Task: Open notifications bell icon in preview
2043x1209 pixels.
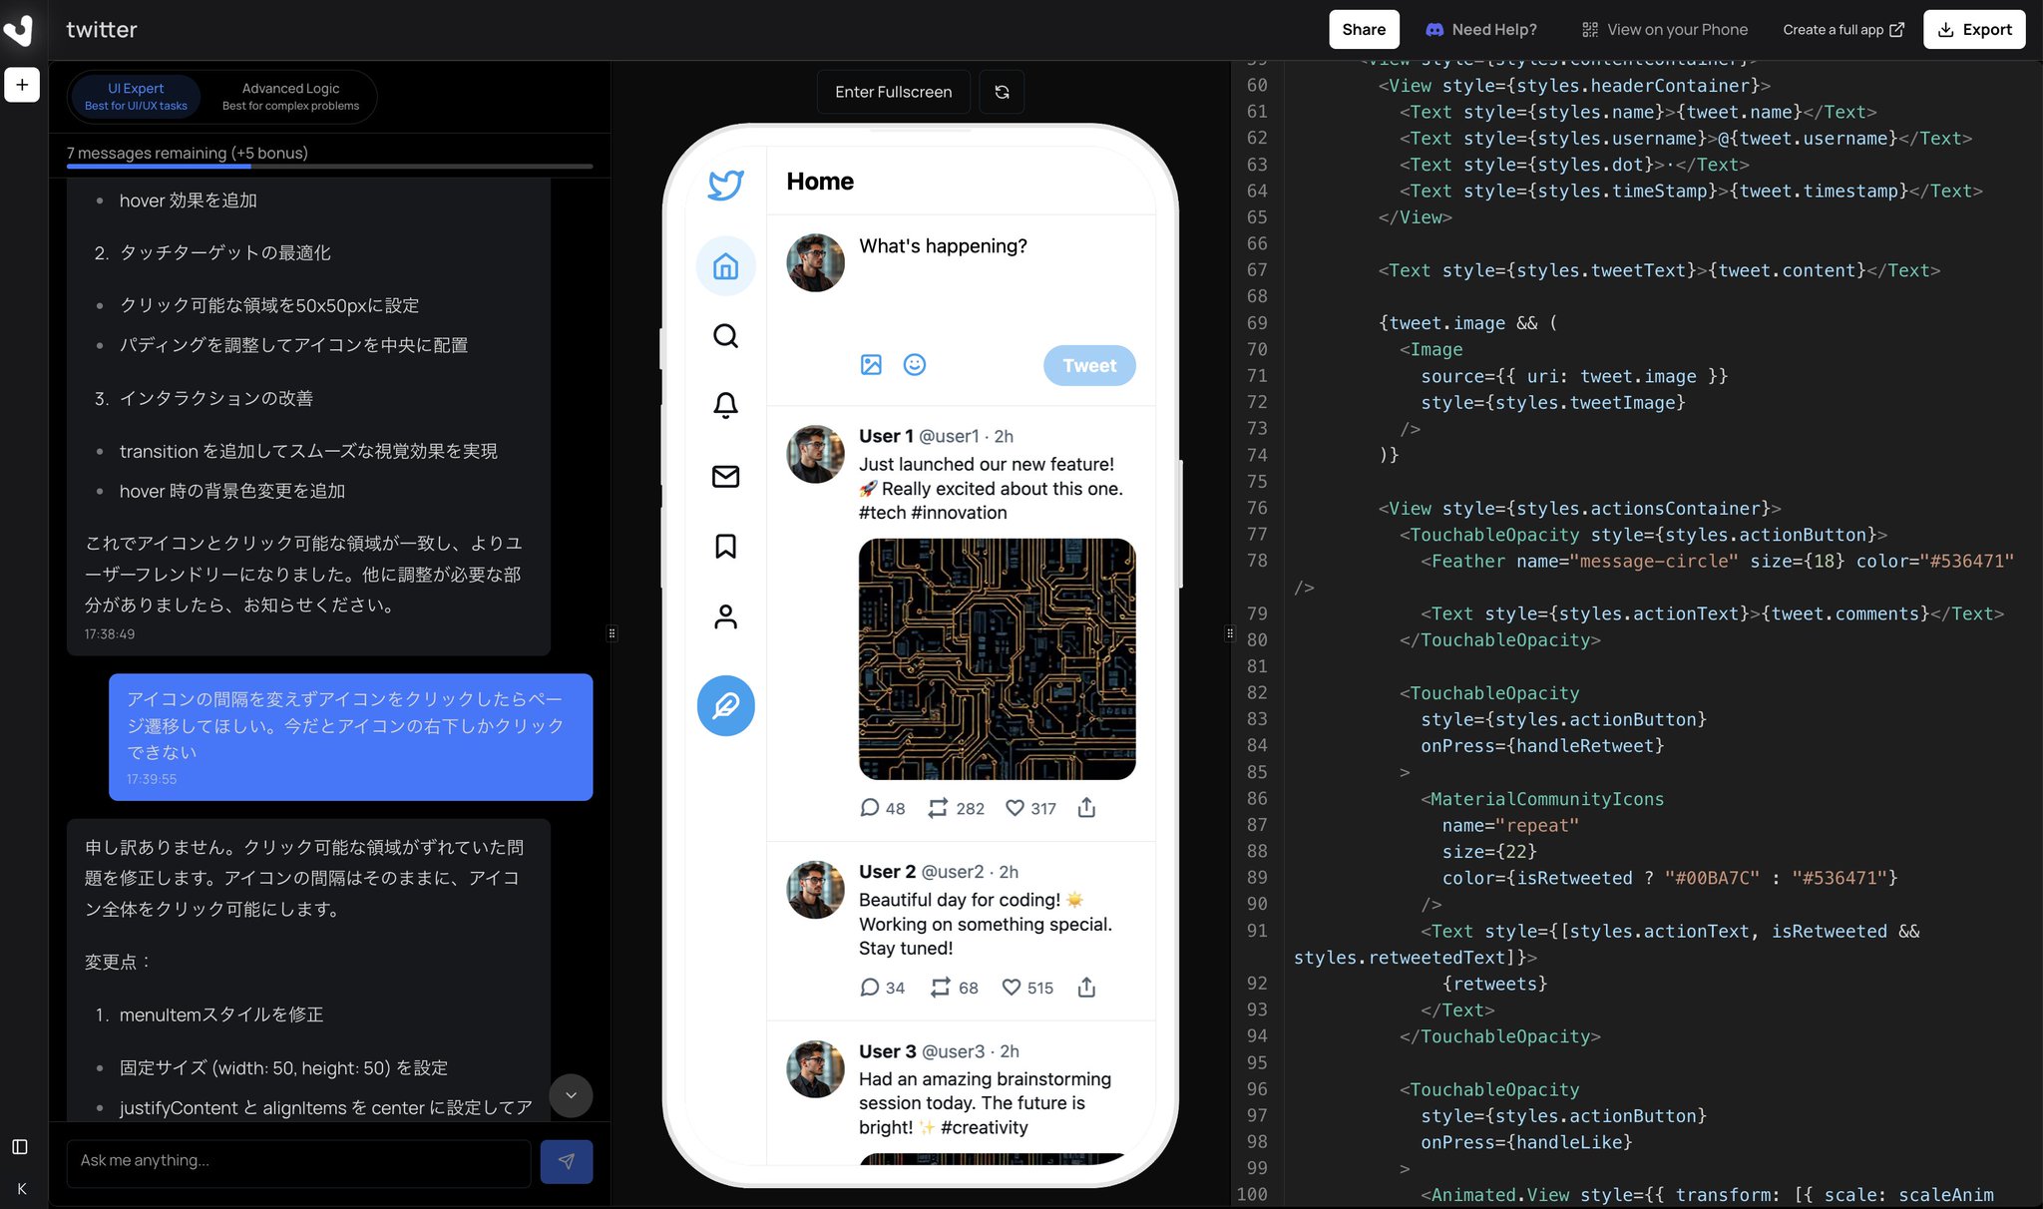Action: (x=726, y=405)
